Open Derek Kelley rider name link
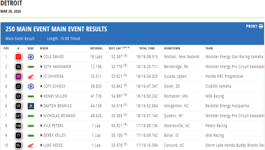 coord(55,136)
